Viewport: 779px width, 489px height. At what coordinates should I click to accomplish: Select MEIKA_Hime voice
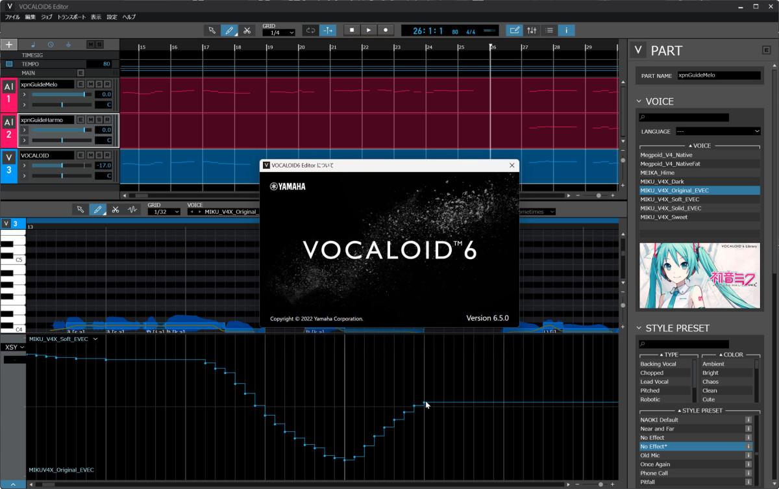700,173
